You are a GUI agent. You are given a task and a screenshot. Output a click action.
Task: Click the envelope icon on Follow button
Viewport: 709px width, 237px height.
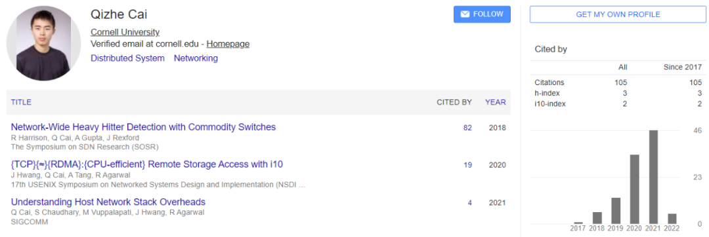coord(465,14)
